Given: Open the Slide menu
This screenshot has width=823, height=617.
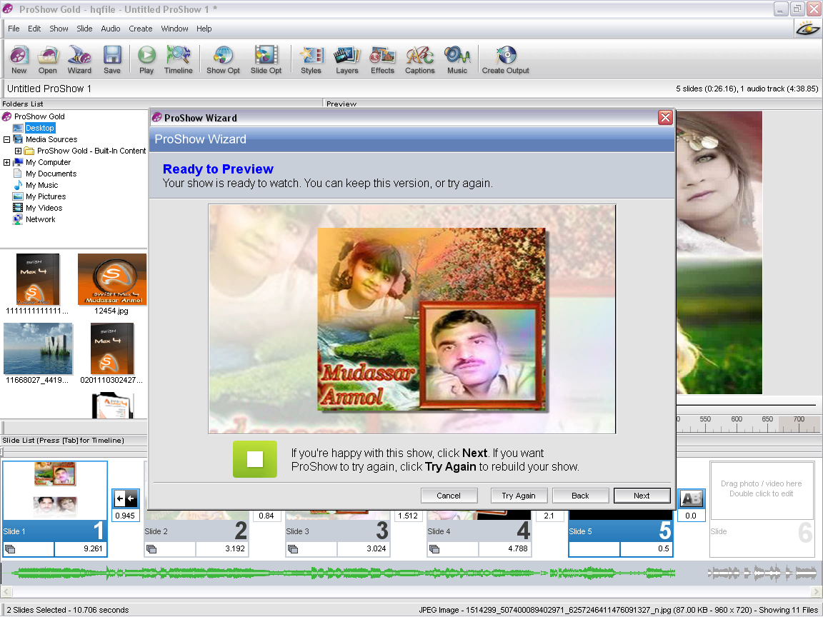Looking at the screenshot, I should [84, 29].
